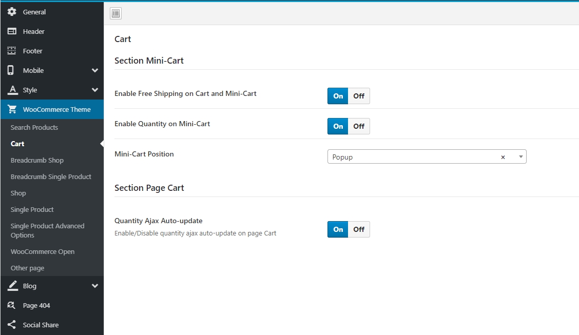
Task: Turn off Enable Free Shipping on Cart
Action: [x=359, y=96]
